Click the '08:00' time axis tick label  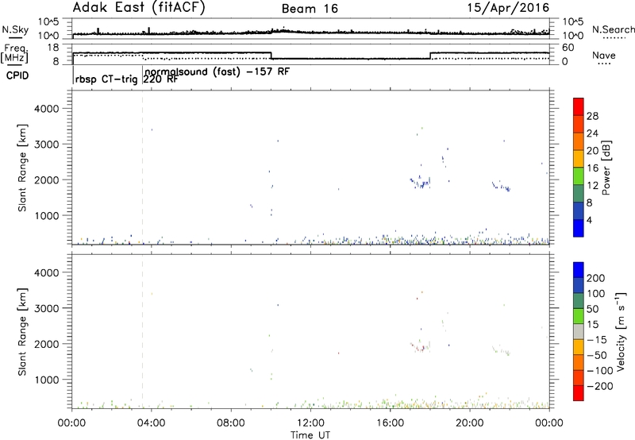(231, 423)
